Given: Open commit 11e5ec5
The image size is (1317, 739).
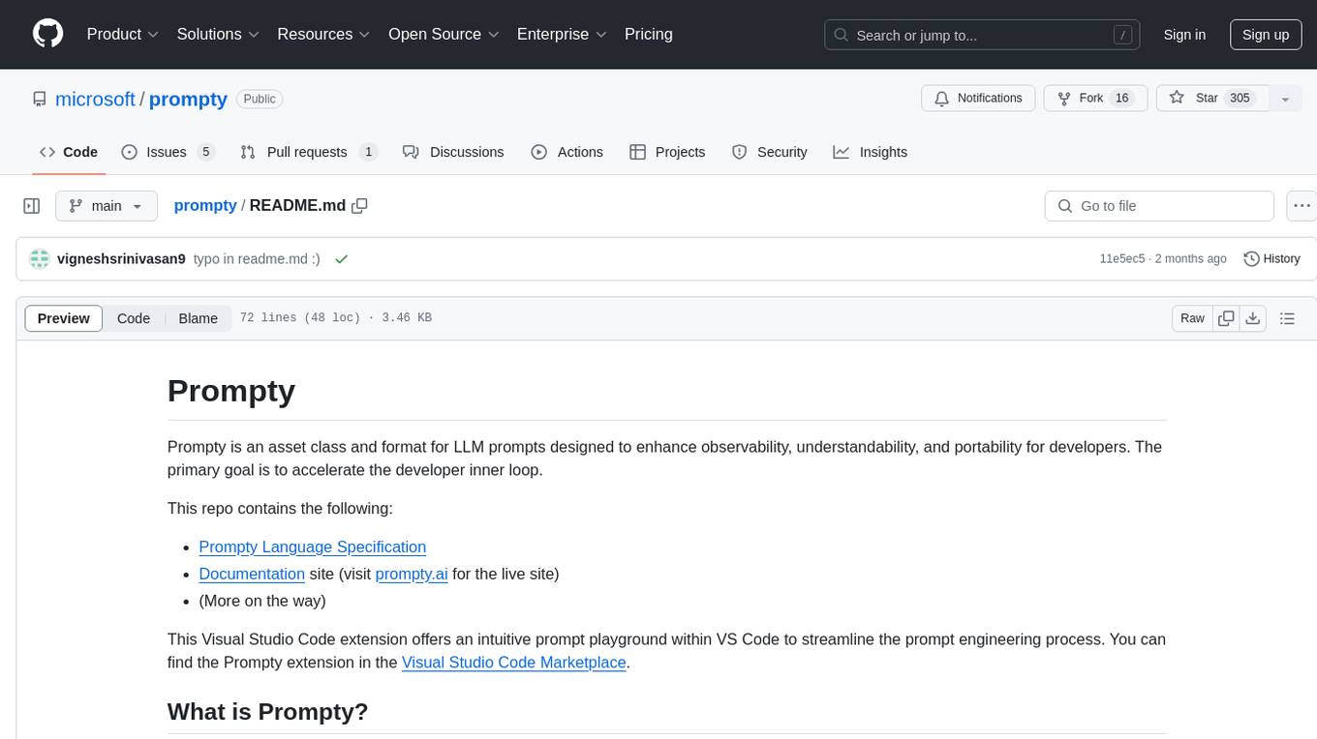Looking at the screenshot, I should tap(1122, 258).
